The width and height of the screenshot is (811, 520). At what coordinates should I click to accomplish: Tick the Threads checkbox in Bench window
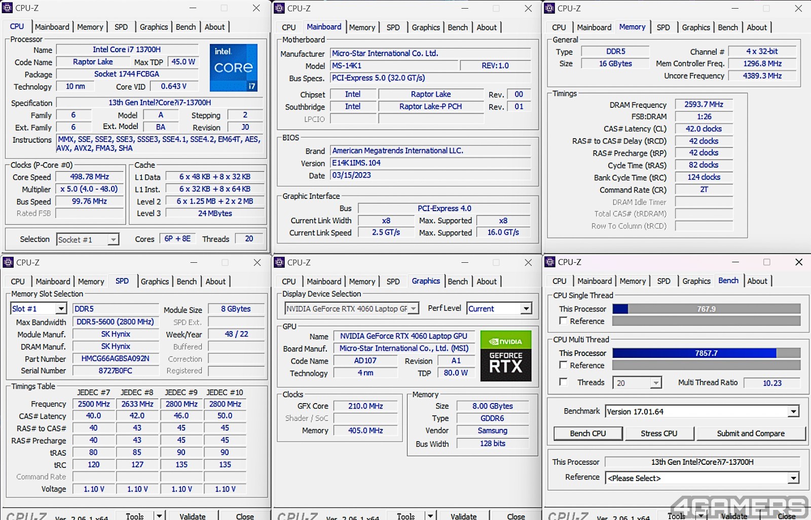(563, 382)
